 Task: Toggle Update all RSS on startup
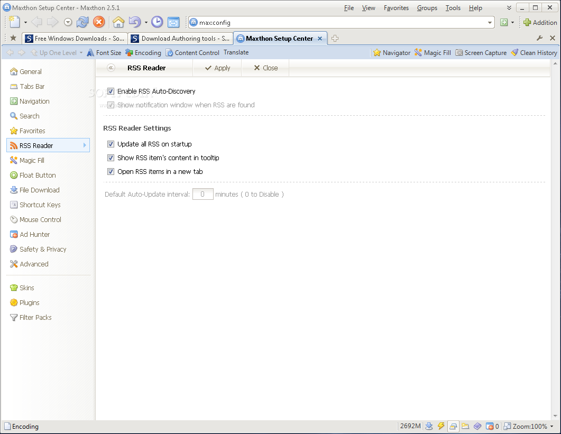point(111,144)
